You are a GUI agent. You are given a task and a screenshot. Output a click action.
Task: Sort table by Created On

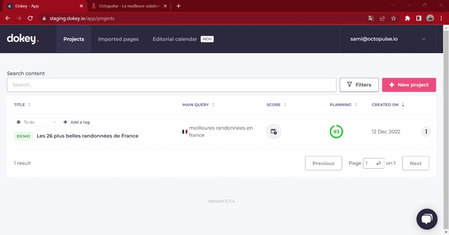tap(388, 105)
